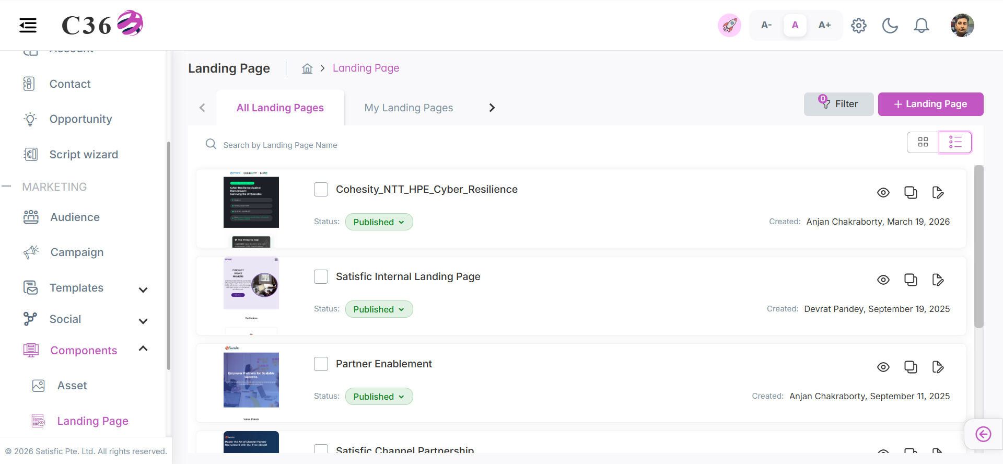Screen dimensions: 1003x464
Task: Edit Cohesity landing page
Action: 938,193
